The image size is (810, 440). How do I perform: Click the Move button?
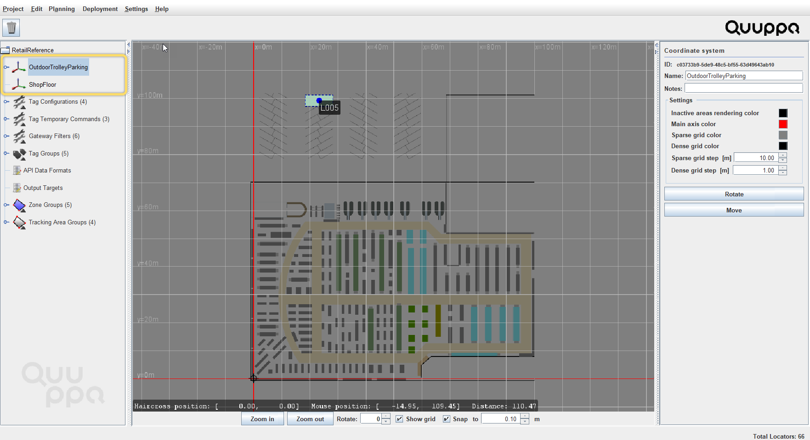point(734,210)
